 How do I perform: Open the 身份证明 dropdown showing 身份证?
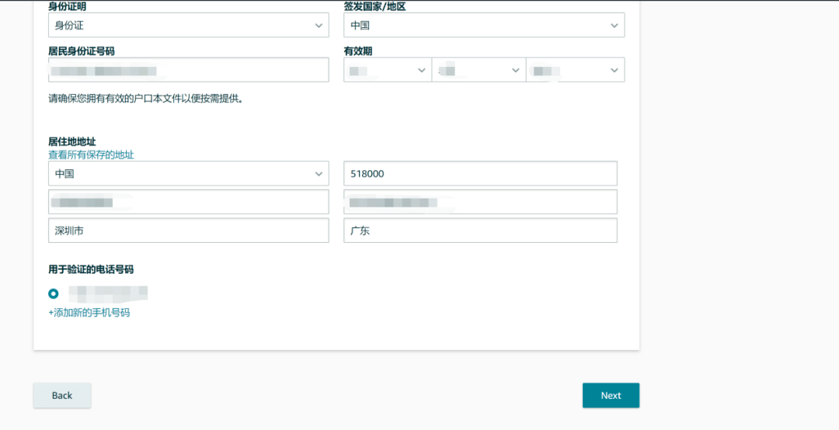tap(188, 26)
